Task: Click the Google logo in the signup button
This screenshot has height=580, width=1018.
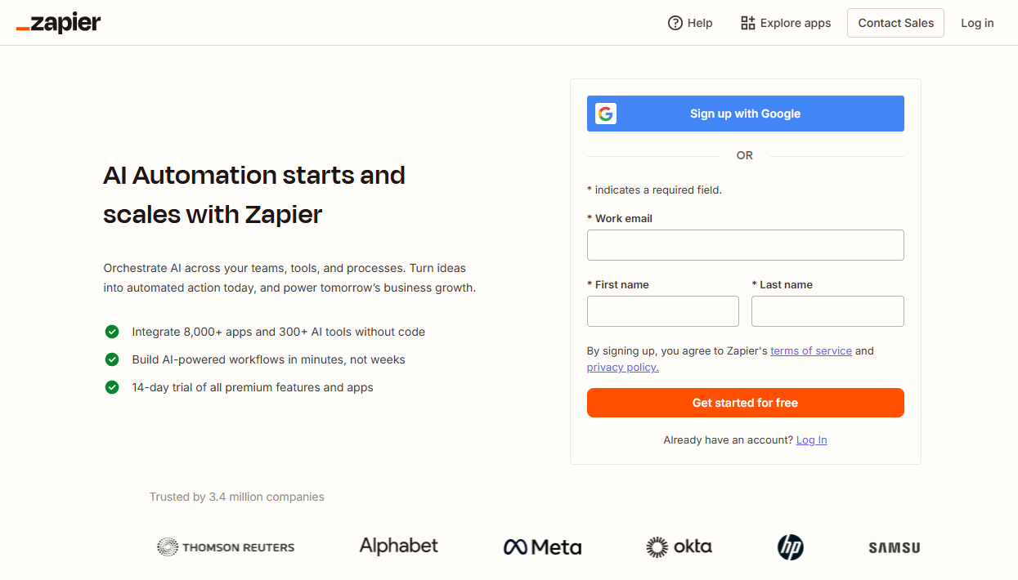Action: click(605, 114)
